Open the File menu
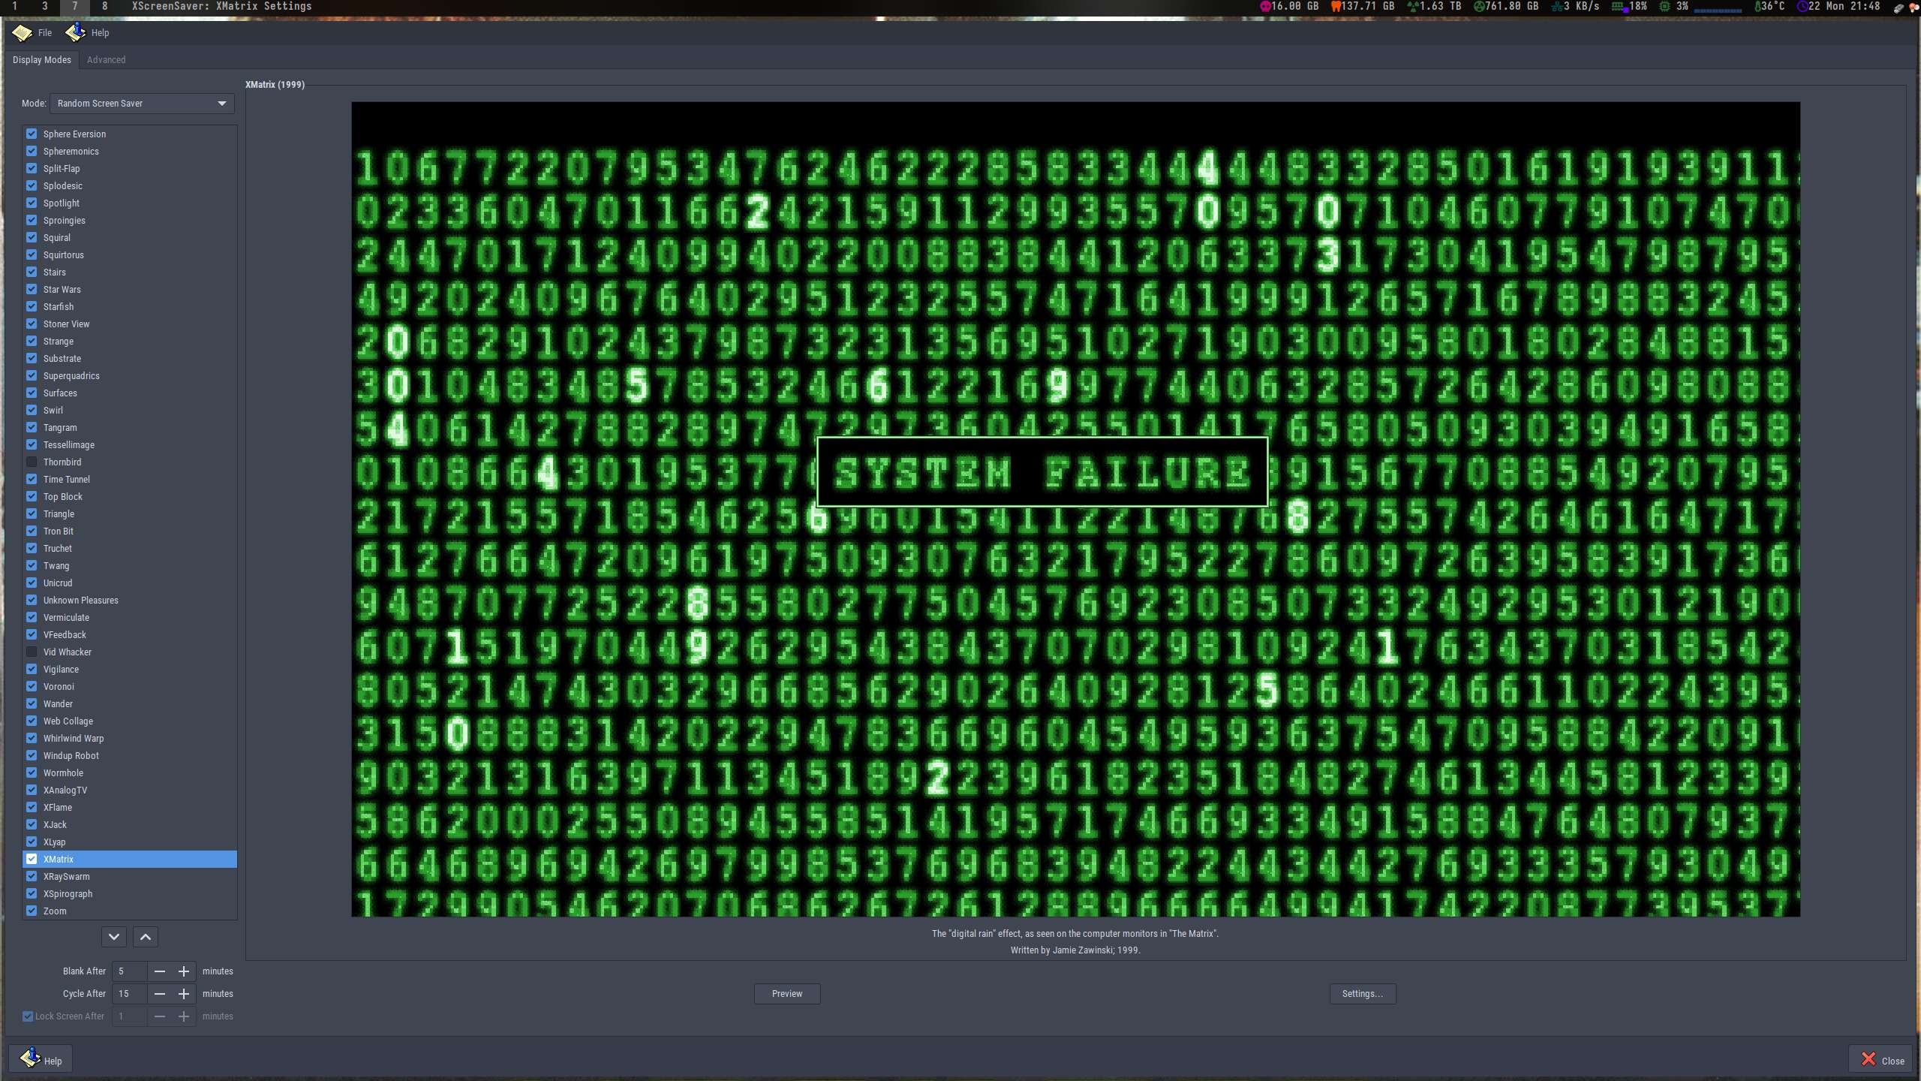1921x1081 pixels. click(45, 33)
